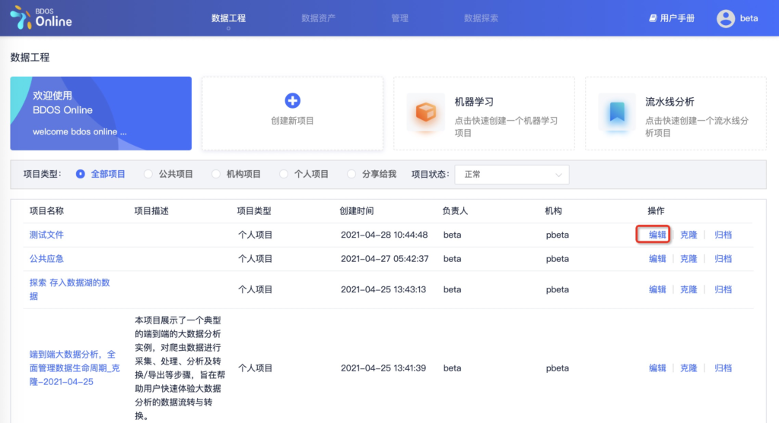Open the 管理 top menu

[x=399, y=18]
